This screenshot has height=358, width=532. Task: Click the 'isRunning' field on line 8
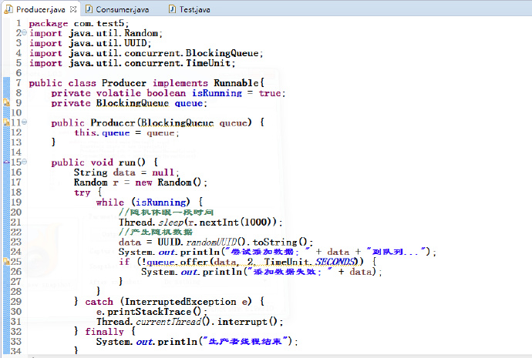point(217,93)
